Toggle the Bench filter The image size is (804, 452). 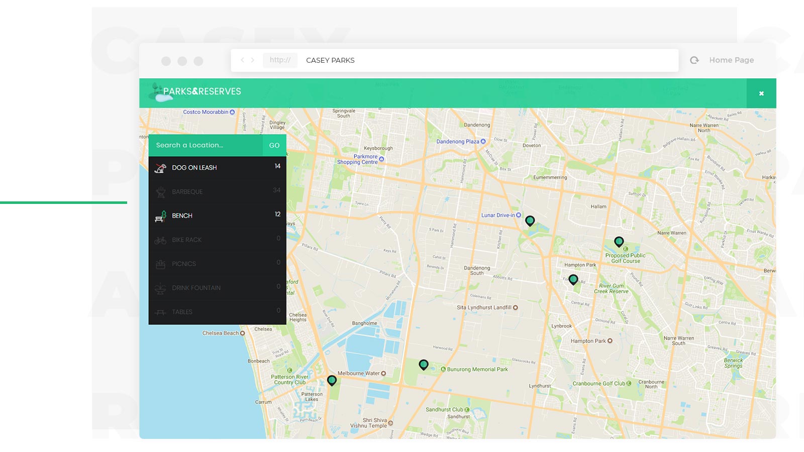coord(217,216)
